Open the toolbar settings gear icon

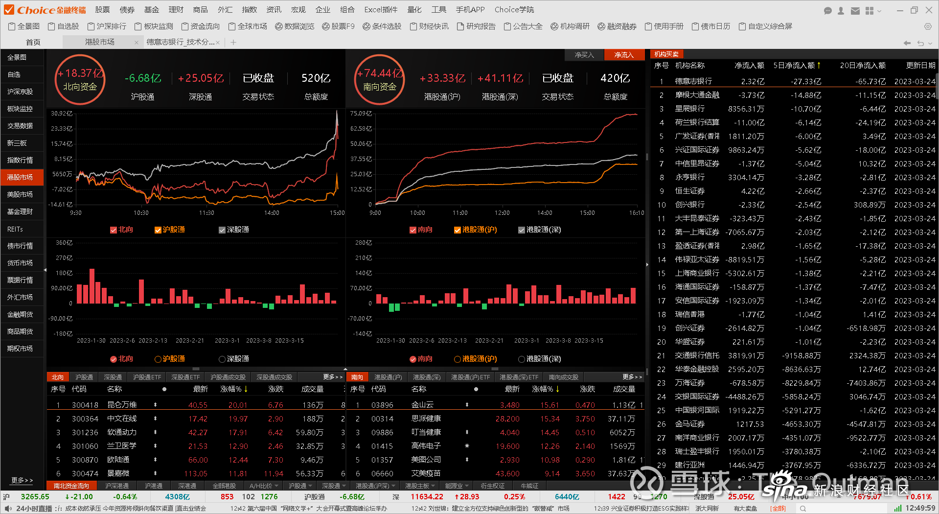[928, 26]
